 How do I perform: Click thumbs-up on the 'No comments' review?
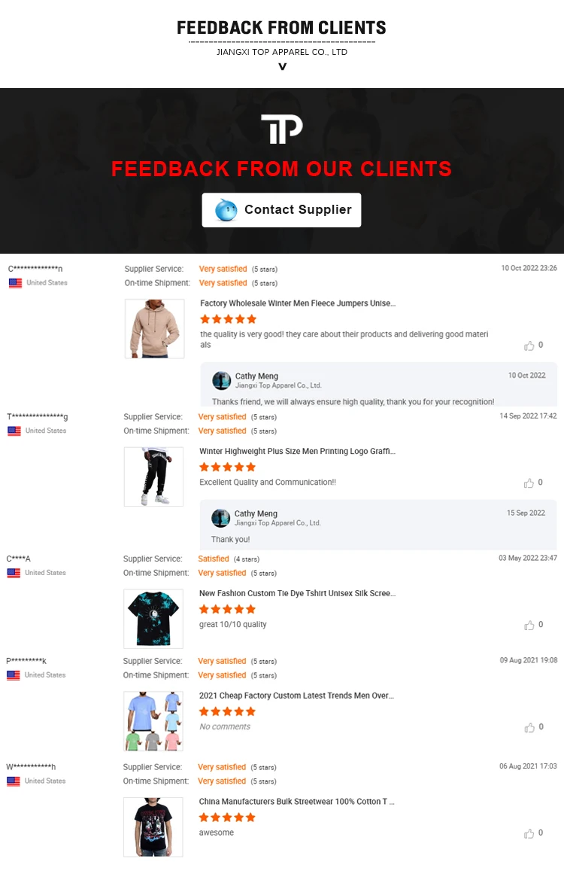click(x=529, y=727)
